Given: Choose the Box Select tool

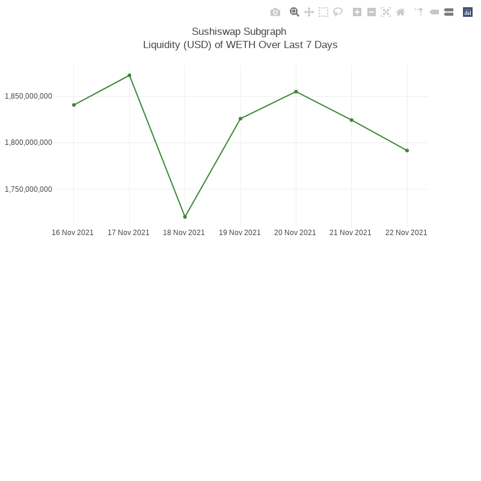Looking at the screenshot, I should 323,12.
